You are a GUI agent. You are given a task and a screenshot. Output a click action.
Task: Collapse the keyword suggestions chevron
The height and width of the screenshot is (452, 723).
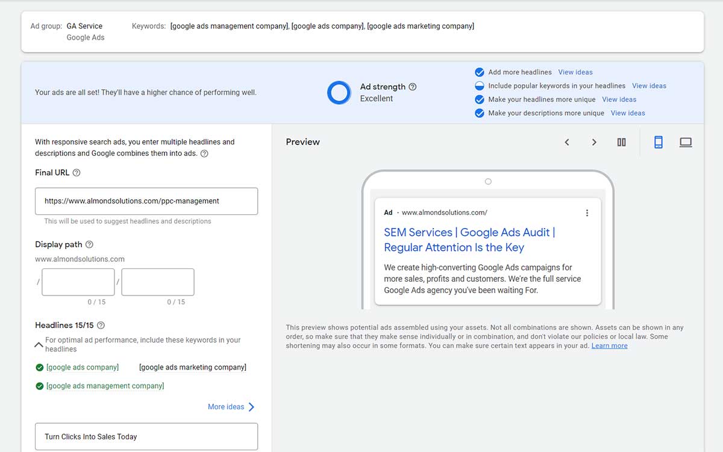(x=39, y=344)
